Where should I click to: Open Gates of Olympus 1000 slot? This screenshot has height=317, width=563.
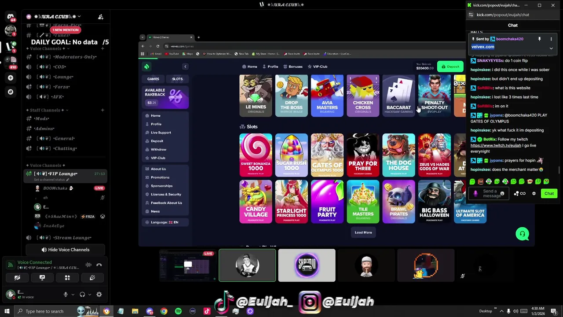(327, 155)
